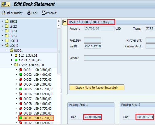Select LBFS2 folder icon

click(7, 36)
